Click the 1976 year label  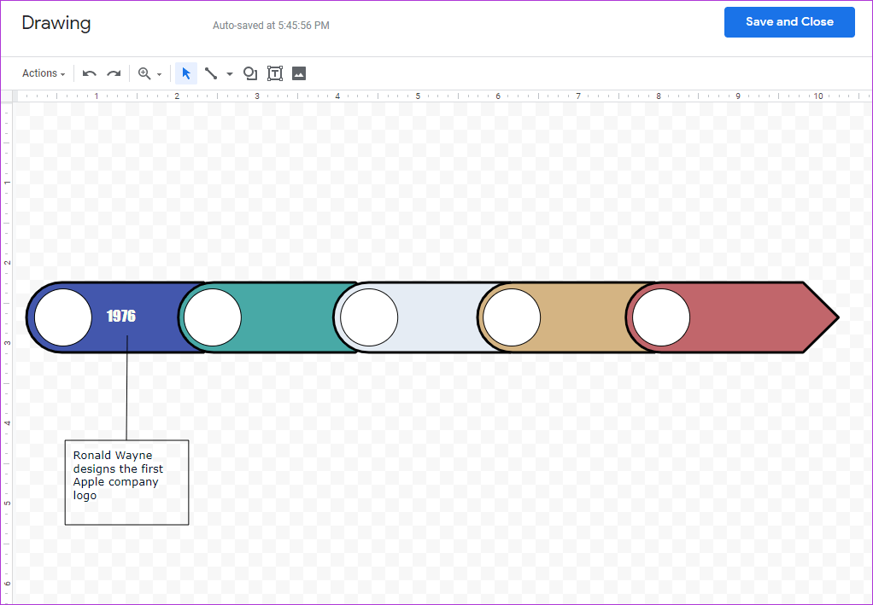121,317
